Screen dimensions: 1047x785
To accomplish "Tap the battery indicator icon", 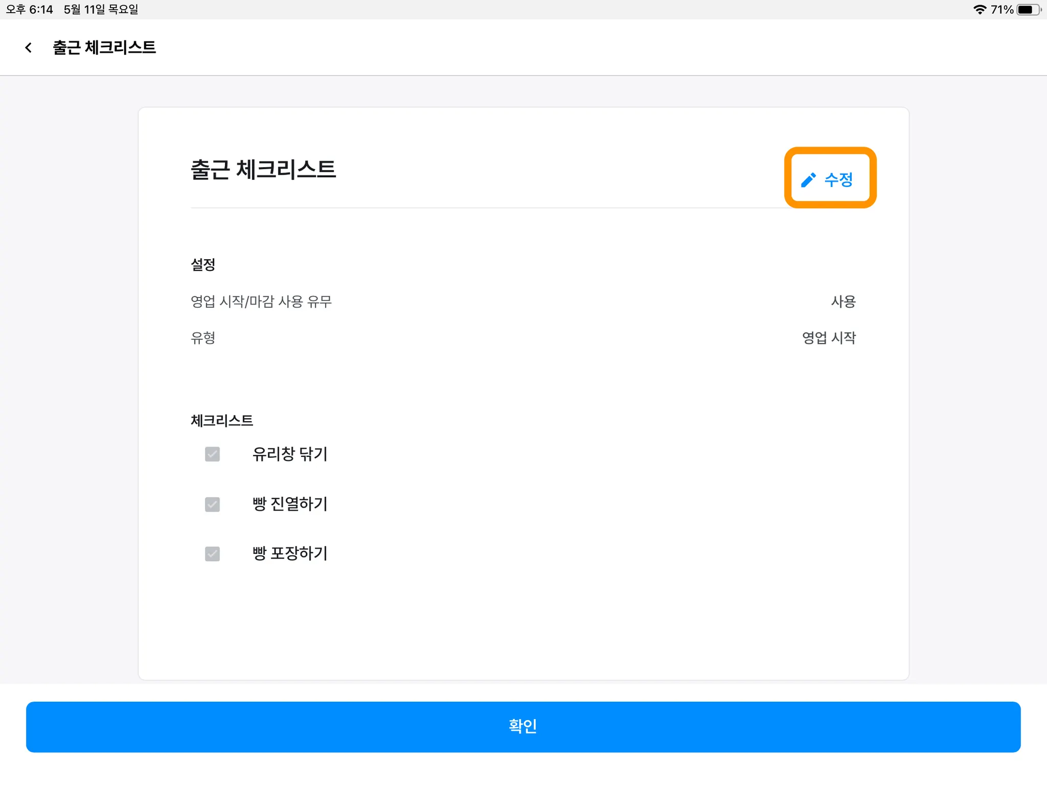I will tap(1029, 10).
